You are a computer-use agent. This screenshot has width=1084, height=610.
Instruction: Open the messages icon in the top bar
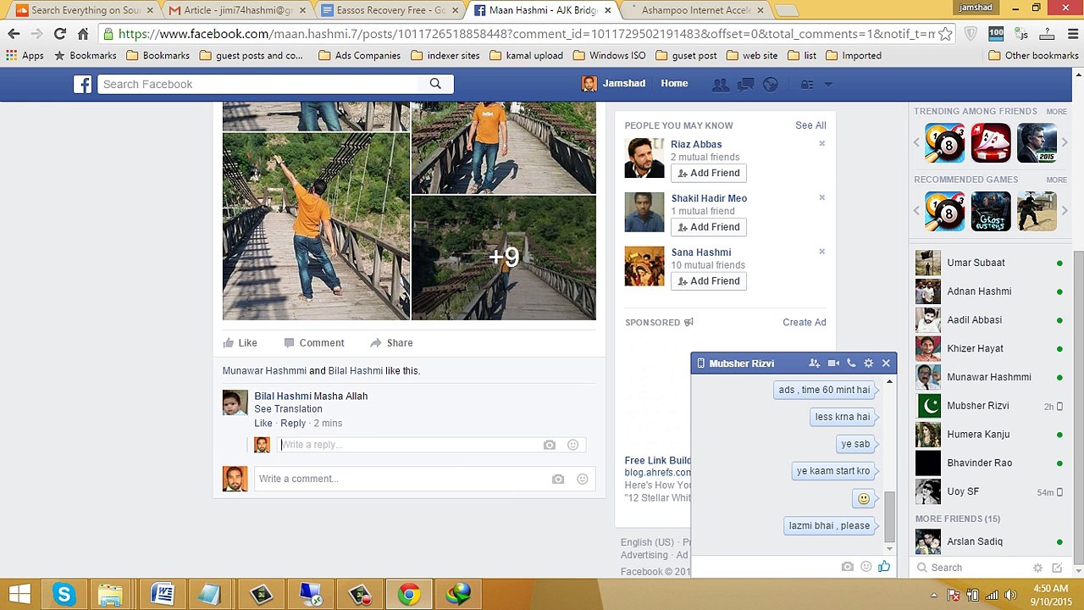[x=745, y=84]
